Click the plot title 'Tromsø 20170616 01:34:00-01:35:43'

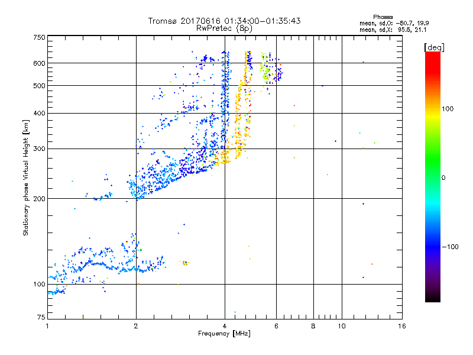[224, 21]
